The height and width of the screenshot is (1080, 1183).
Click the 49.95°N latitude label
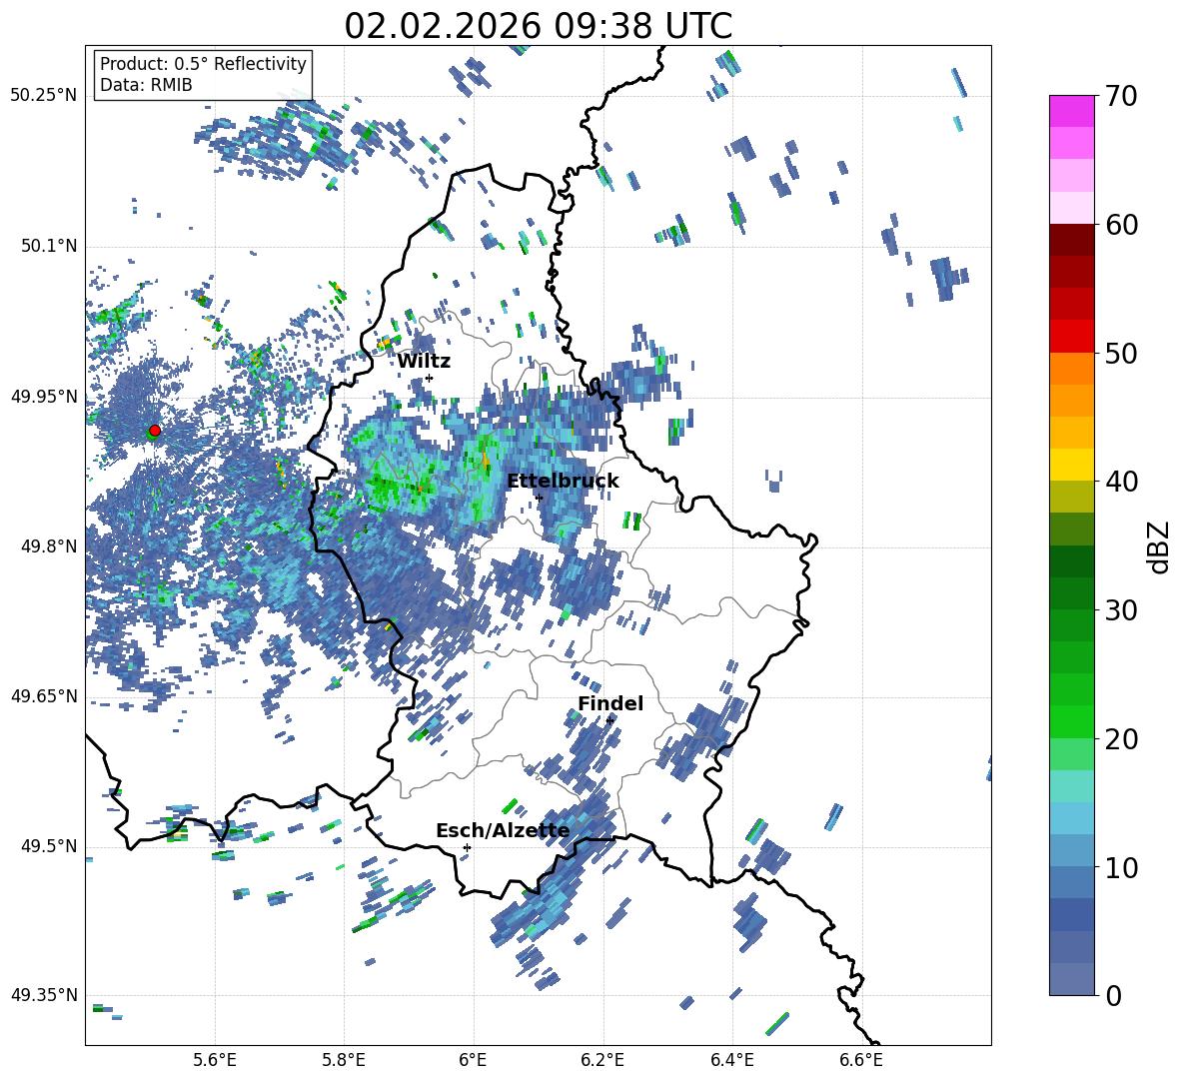coord(43,397)
